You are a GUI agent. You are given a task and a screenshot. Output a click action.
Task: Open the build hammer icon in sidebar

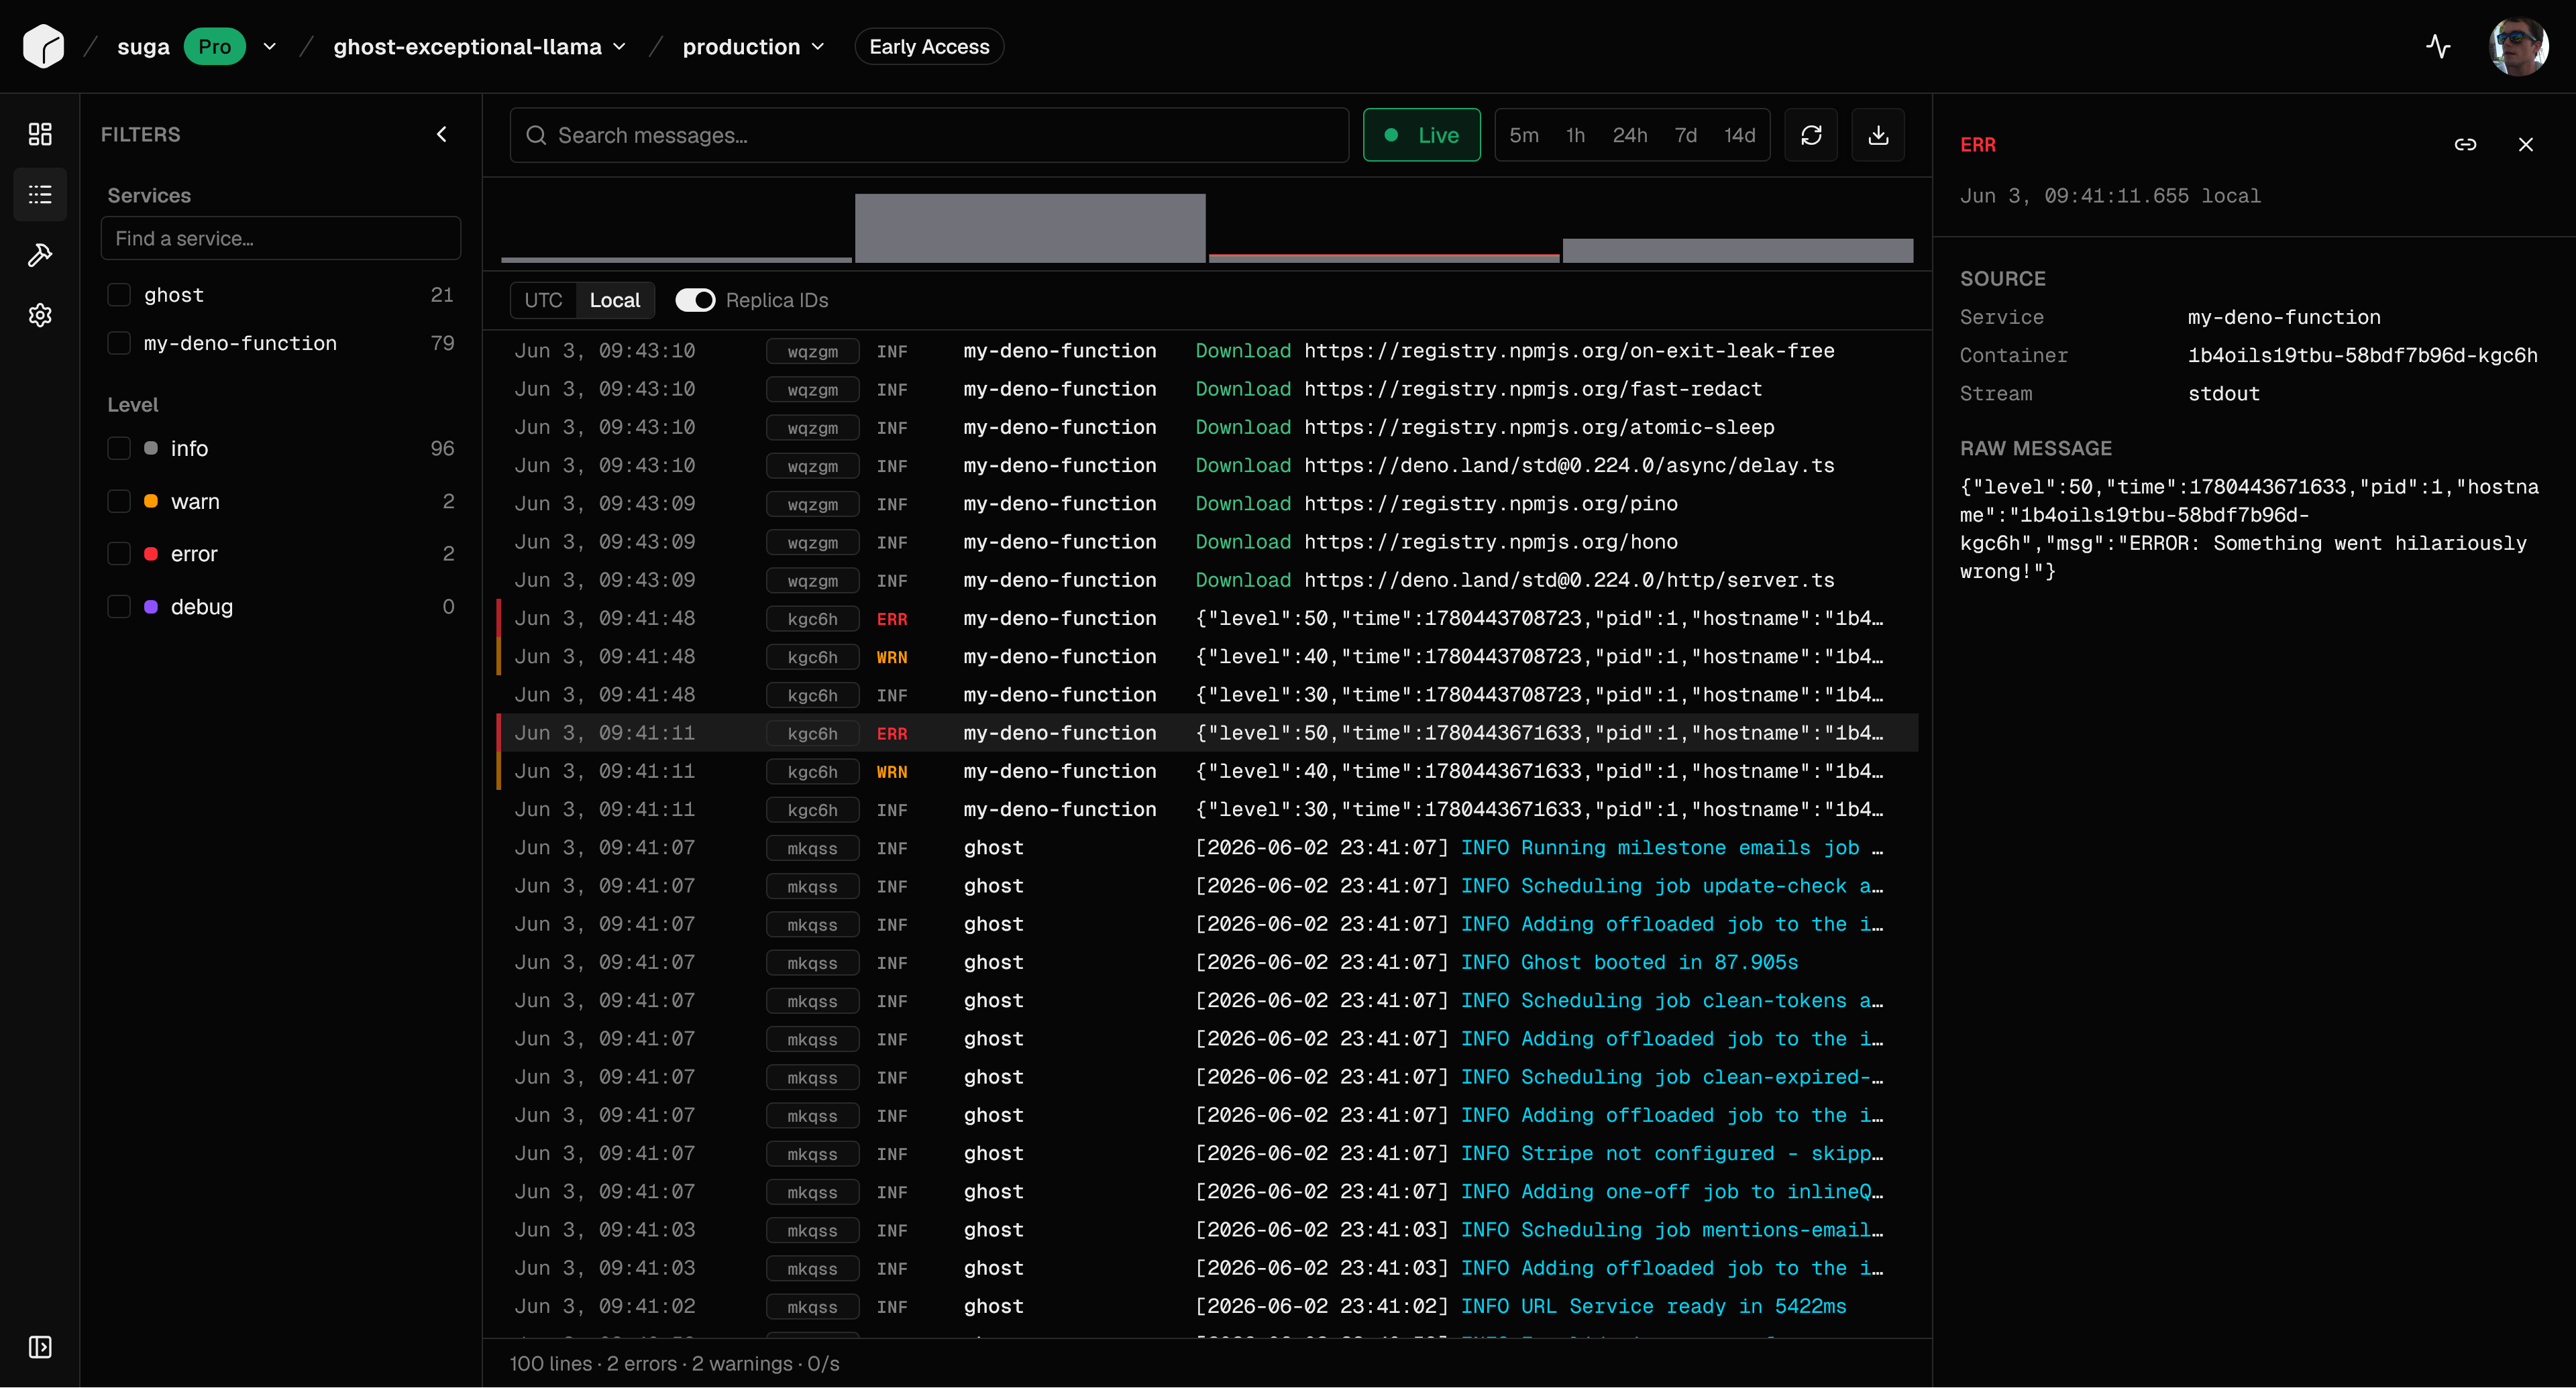click(x=40, y=255)
